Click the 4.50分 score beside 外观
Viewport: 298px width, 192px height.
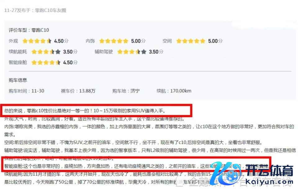pos(61,41)
